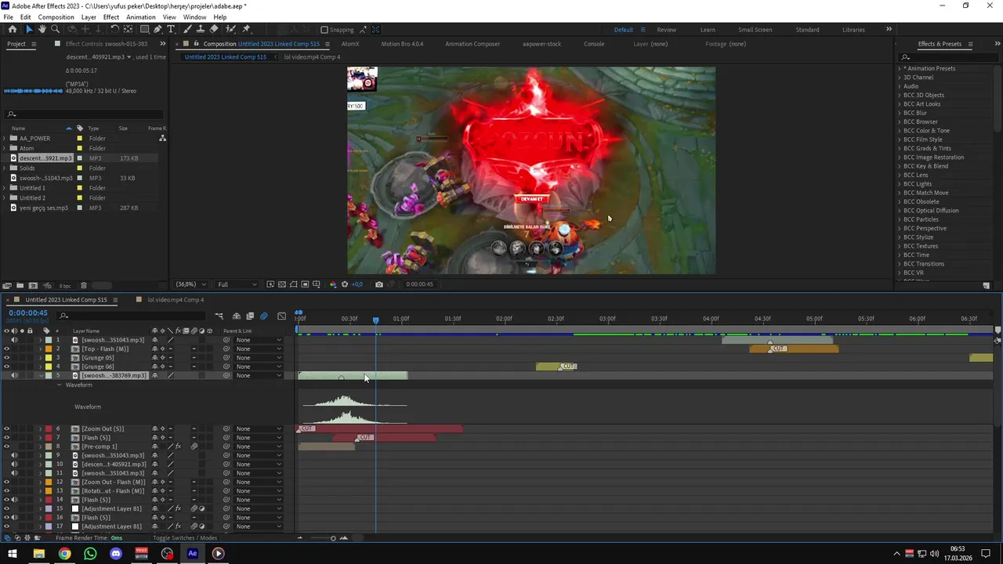The width and height of the screenshot is (1003, 564).
Task: Click Toggle Switches / Modes button
Action: 185,538
